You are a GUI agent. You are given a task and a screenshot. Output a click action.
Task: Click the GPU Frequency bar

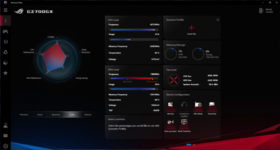tap(134, 78)
